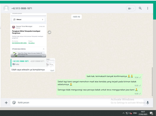Open the notification center icon
Screen dimensions: 156x116
click(x=151, y=113)
